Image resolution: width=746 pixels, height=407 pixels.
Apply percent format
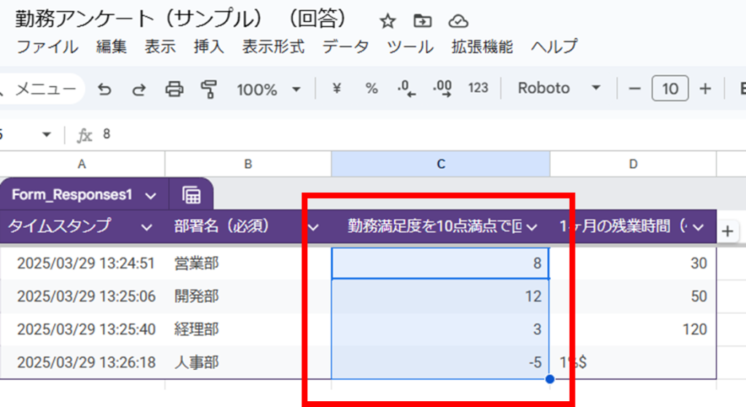click(372, 89)
